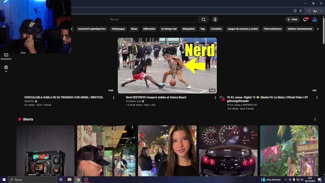This screenshot has width=325, height=183.
Task: Click the magnifier search button beside Buscar
Action: pos(204,20)
